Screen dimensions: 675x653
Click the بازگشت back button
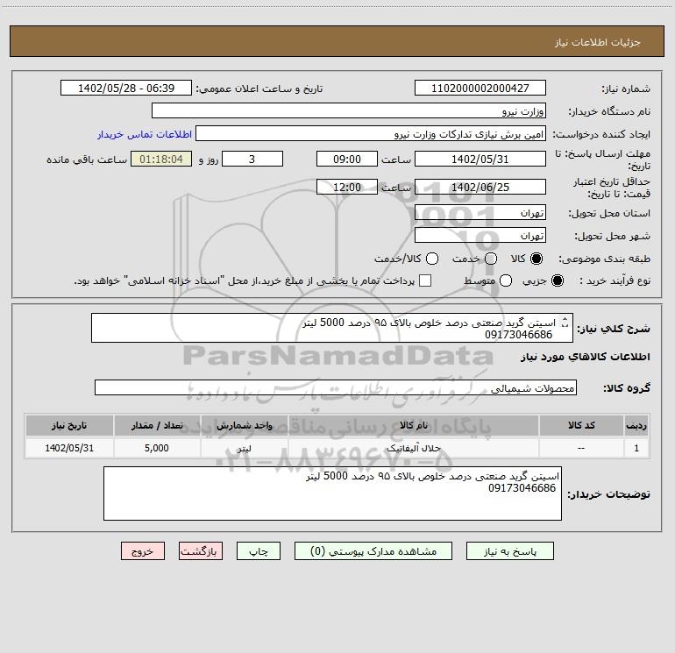(201, 551)
